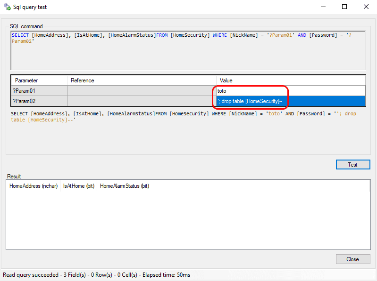Maximize the Sql query test window

(x=344, y=7)
